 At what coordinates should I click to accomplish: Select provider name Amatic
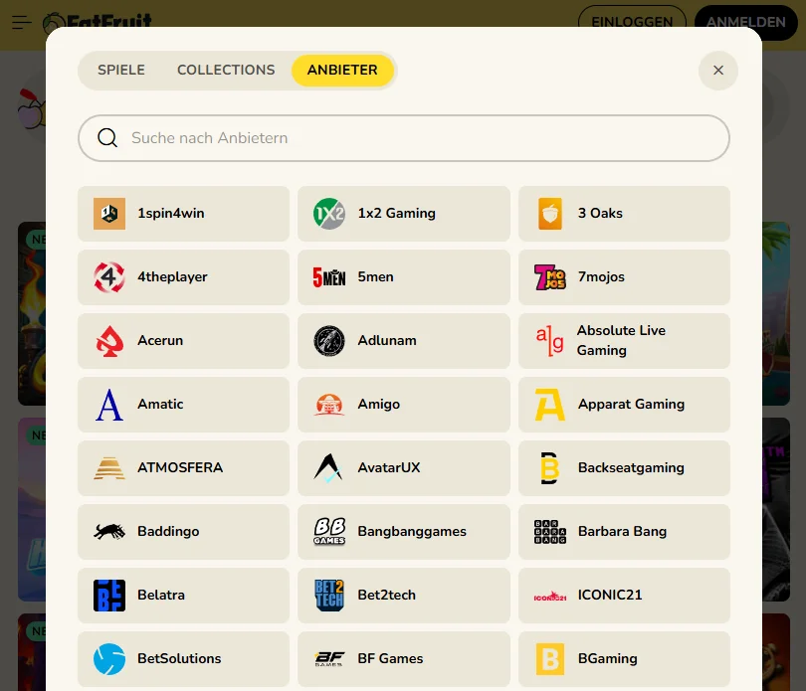(x=160, y=405)
